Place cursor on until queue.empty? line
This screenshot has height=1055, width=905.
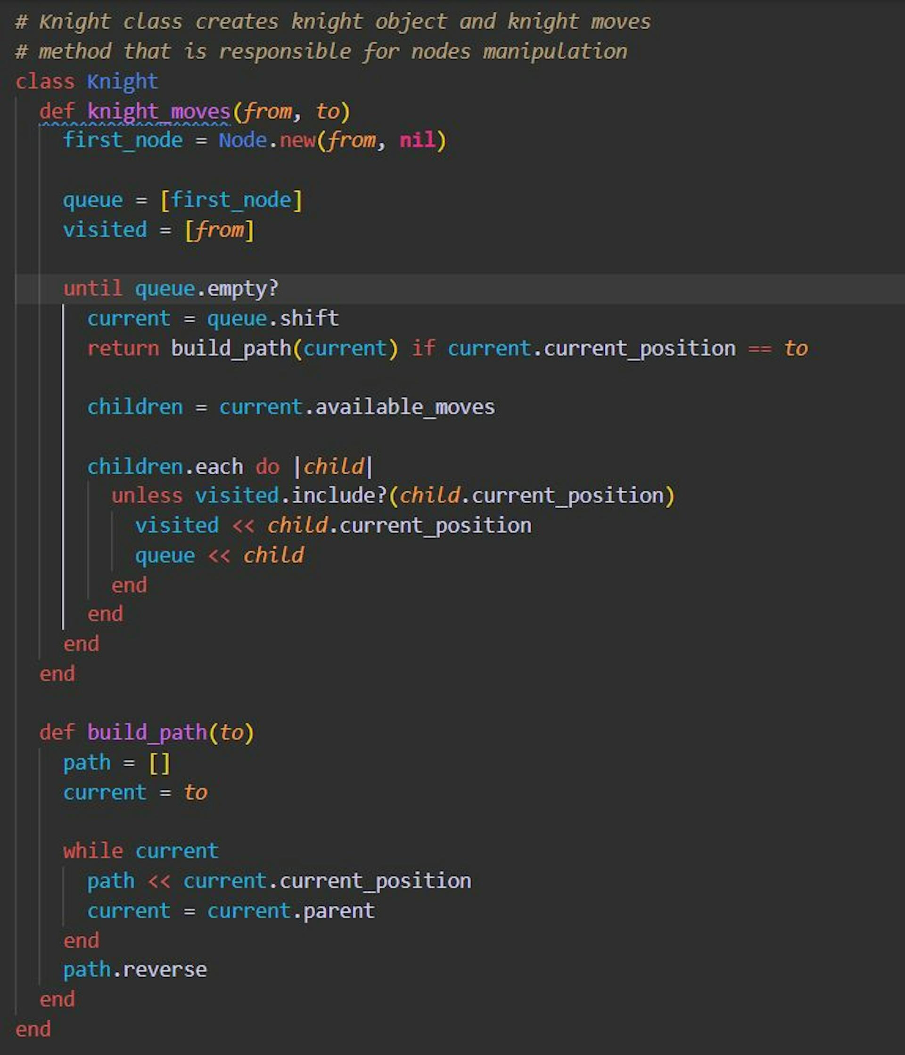pos(171,289)
